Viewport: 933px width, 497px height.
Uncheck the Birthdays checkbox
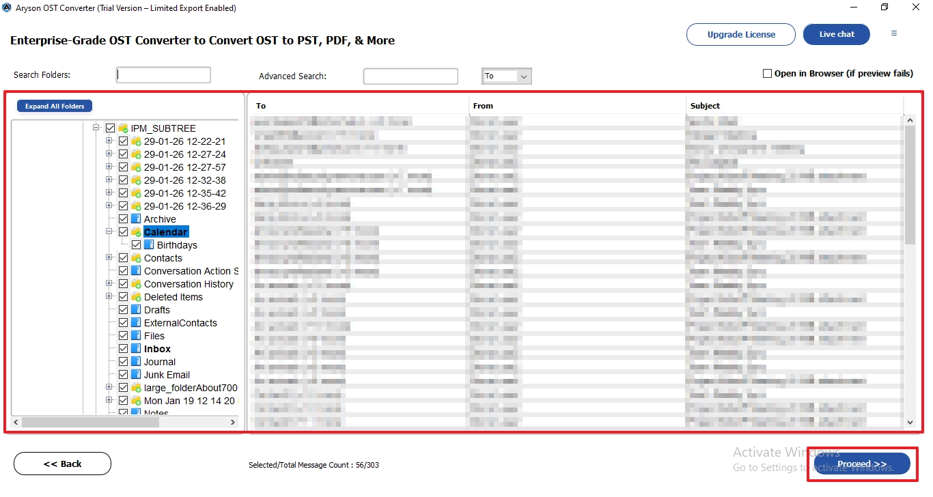coord(136,245)
